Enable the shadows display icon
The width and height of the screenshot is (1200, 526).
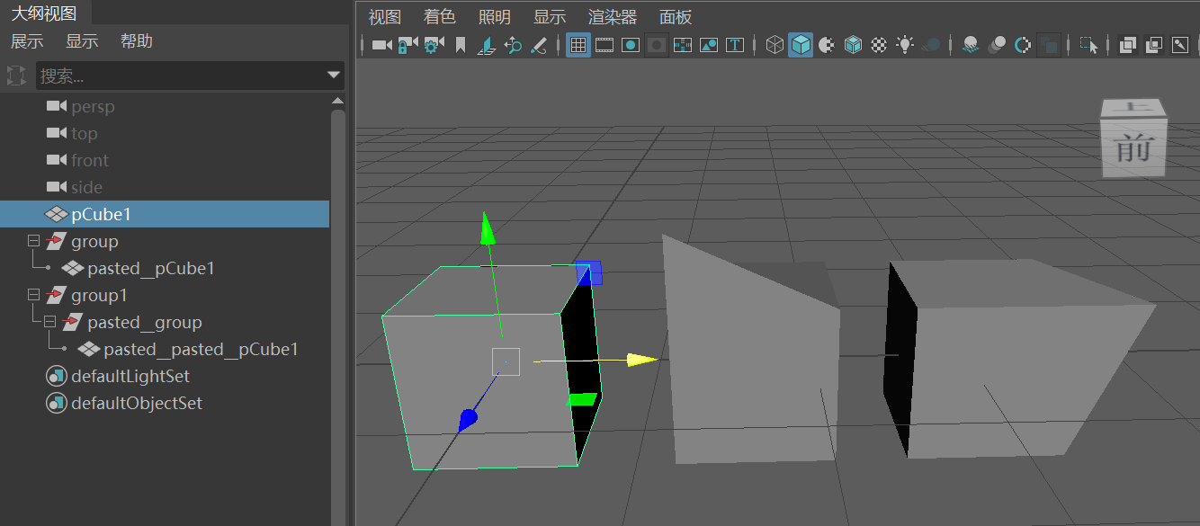point(930,44)
